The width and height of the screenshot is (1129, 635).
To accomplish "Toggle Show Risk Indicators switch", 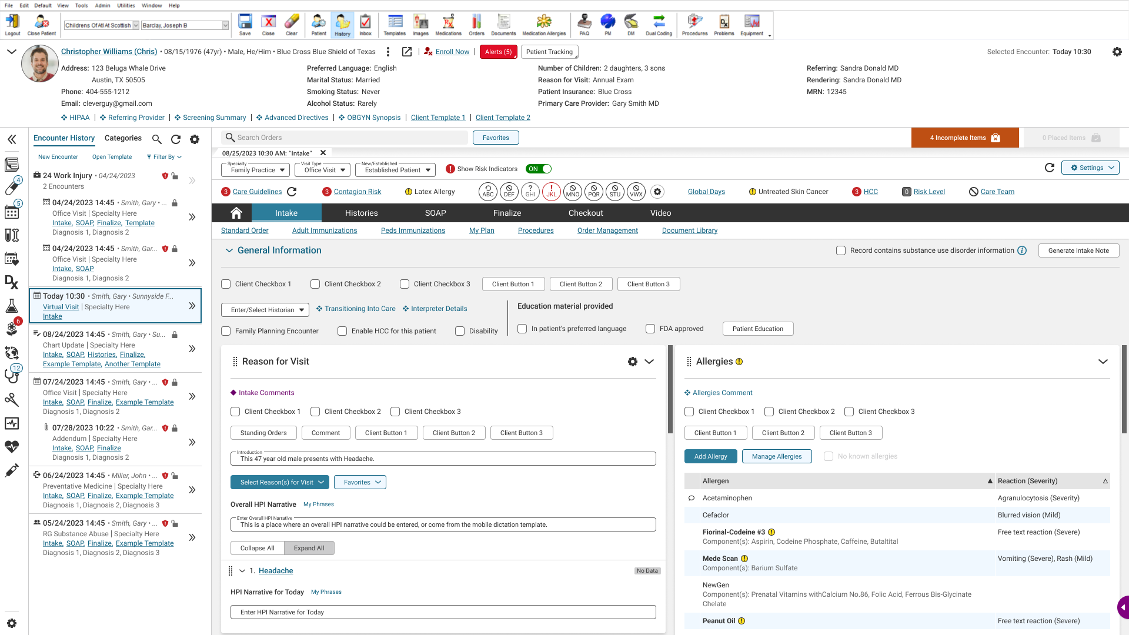I will tap(539, 169).
